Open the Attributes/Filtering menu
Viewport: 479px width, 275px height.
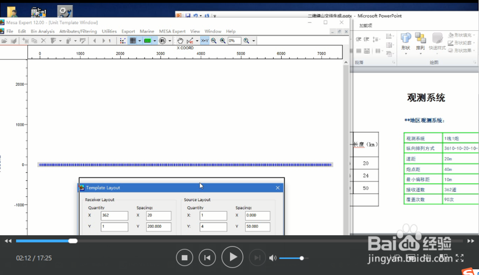click(x=78, y=31)
